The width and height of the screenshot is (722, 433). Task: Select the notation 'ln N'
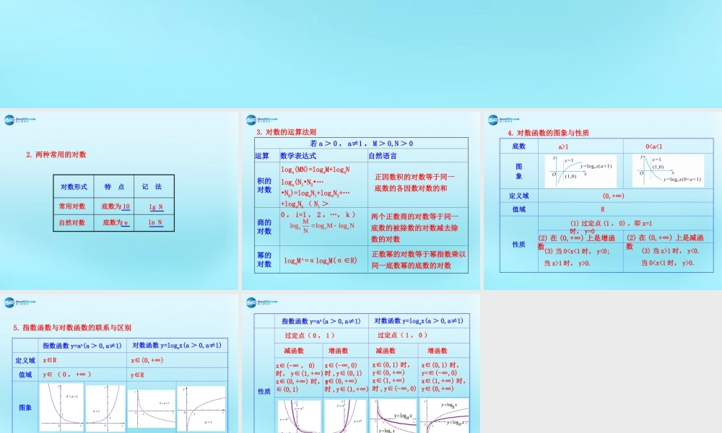155,223
